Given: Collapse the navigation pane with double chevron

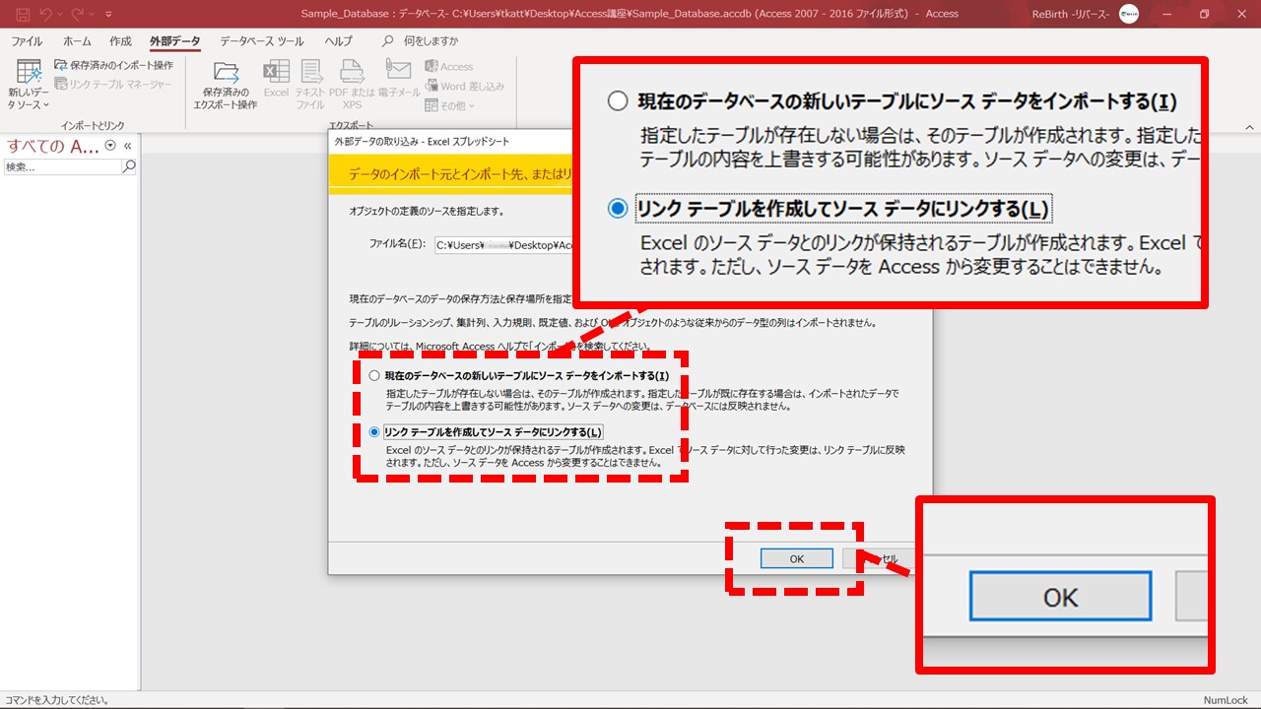Looking at the screenshot, I should [x=127, y=146].
